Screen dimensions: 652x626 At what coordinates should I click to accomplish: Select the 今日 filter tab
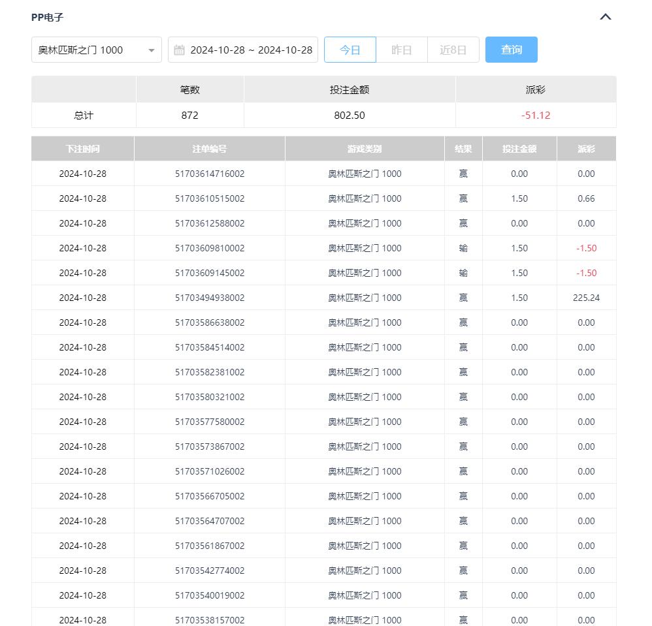coord(350,50)
